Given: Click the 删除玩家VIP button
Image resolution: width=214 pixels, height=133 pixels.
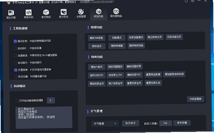Looking at the screenshot, I should click(134, 75).
